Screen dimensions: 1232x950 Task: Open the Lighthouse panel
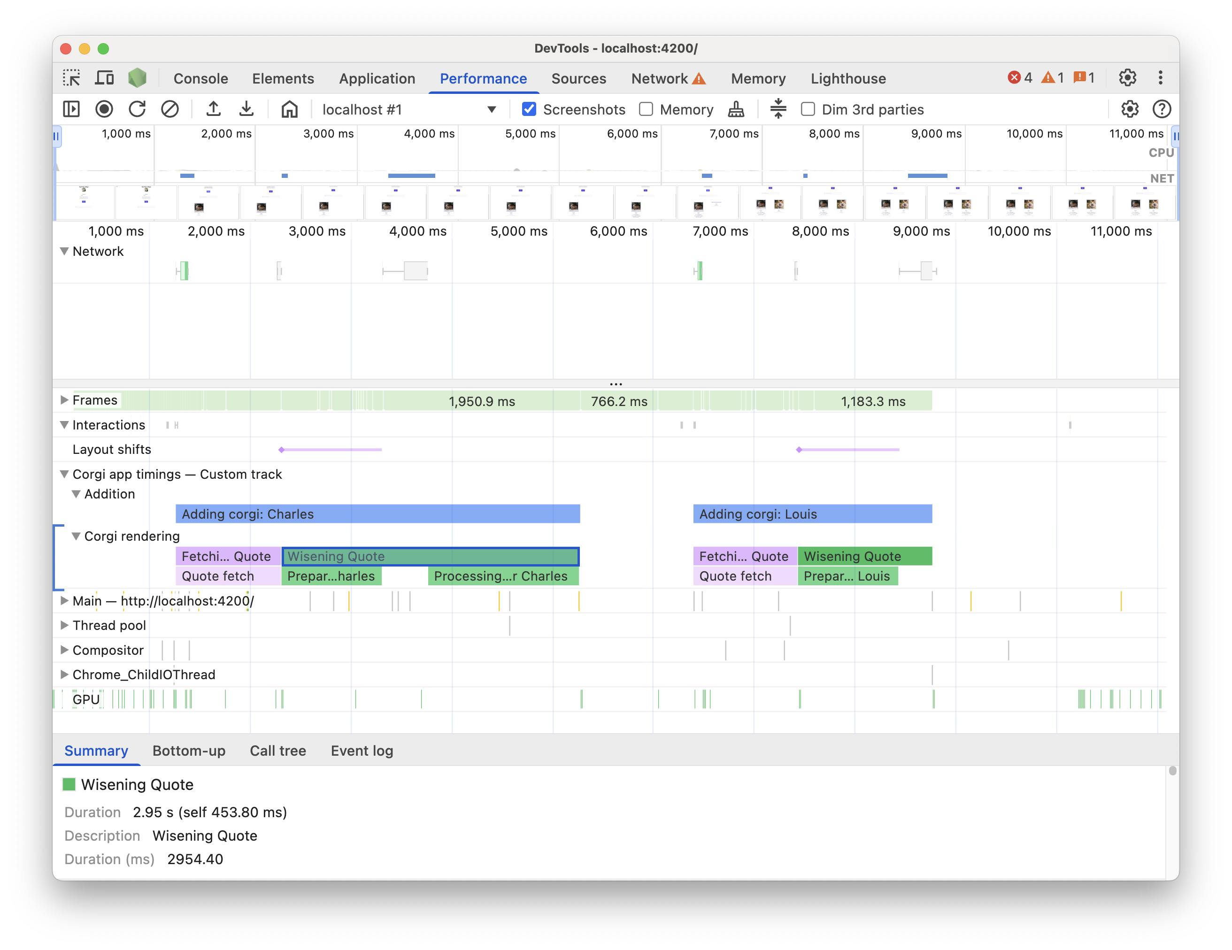848,78
